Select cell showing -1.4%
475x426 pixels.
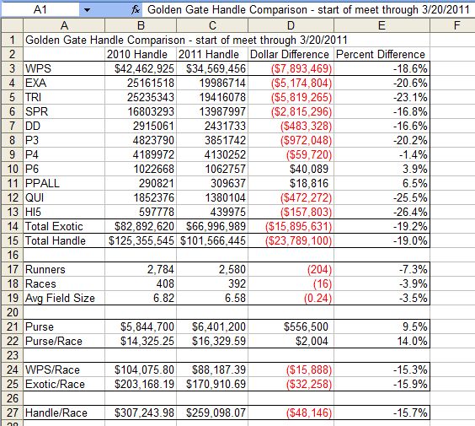point(382,154)
